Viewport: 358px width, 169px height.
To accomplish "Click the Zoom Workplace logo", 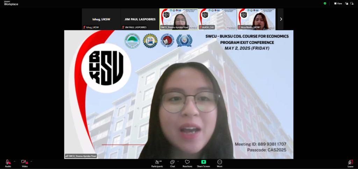I will (x=11, y=3).
